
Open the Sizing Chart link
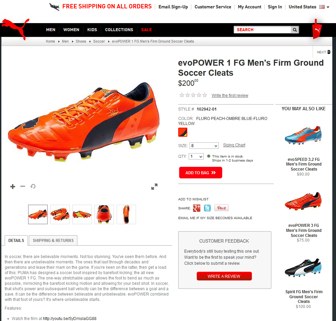234,145
